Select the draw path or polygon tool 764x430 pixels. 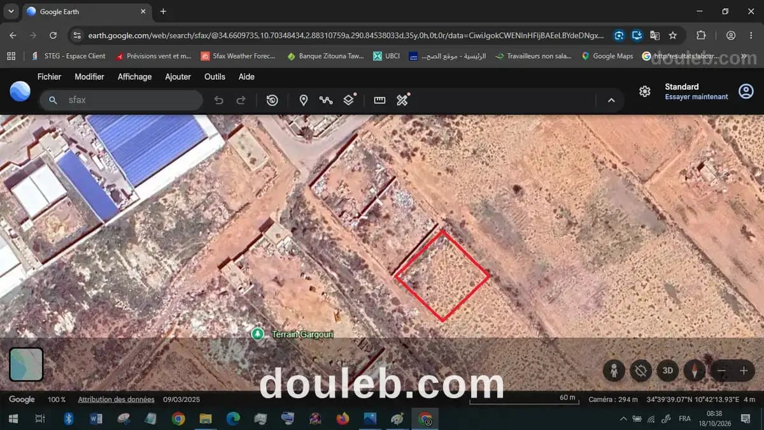[x=326, y=100]
